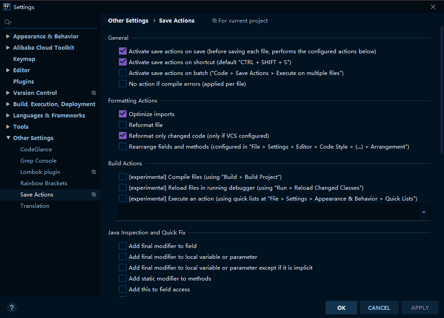Image resolution: width=444 pixels, height=318 pixels.
Task: Expand the Appearance & Behavior section
Action: pyautogui.click(x=8, y=37)
